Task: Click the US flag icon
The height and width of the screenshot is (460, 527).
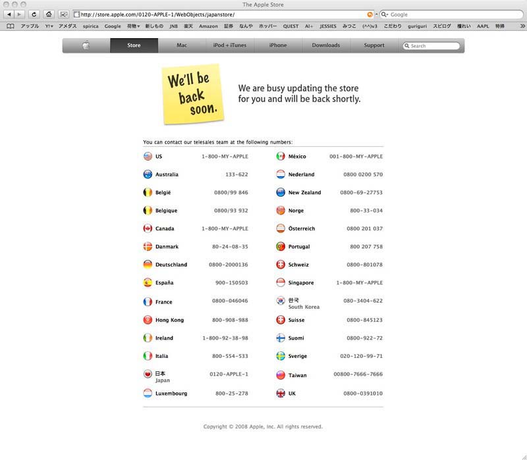Action: tap(148, 157)
